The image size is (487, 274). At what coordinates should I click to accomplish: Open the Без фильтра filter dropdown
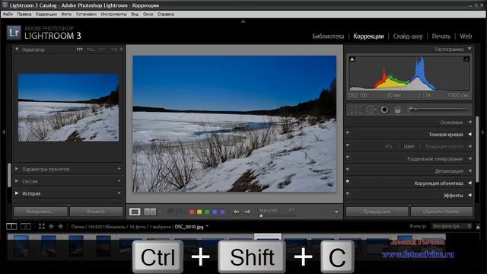(x=452, y=226)
